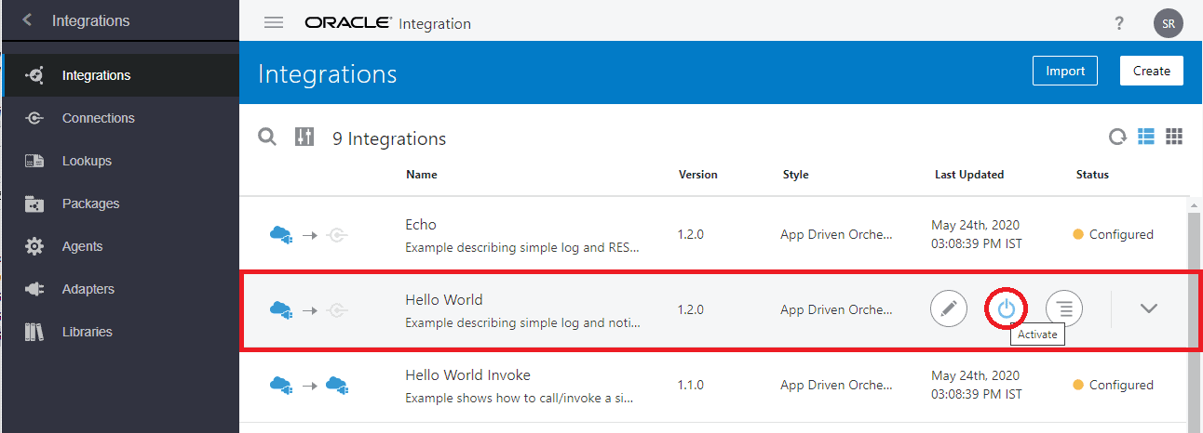Viewport: 1203px width, 433px height.
Task: Click the Create button
Action: tap(1152, 71)
